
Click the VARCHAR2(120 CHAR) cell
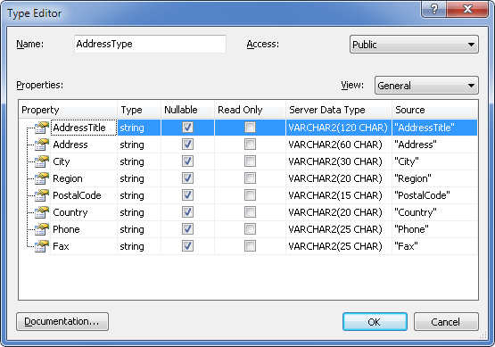point(339,128)
